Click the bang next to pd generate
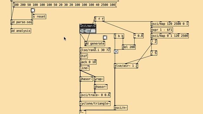203x114 pixels. 105,38
